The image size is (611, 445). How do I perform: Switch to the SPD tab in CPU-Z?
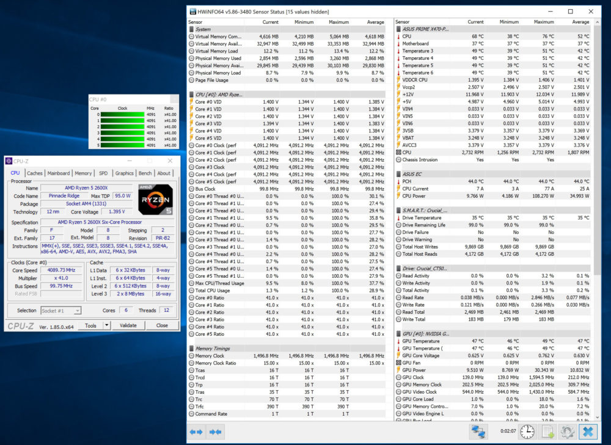tap(103, 173)
